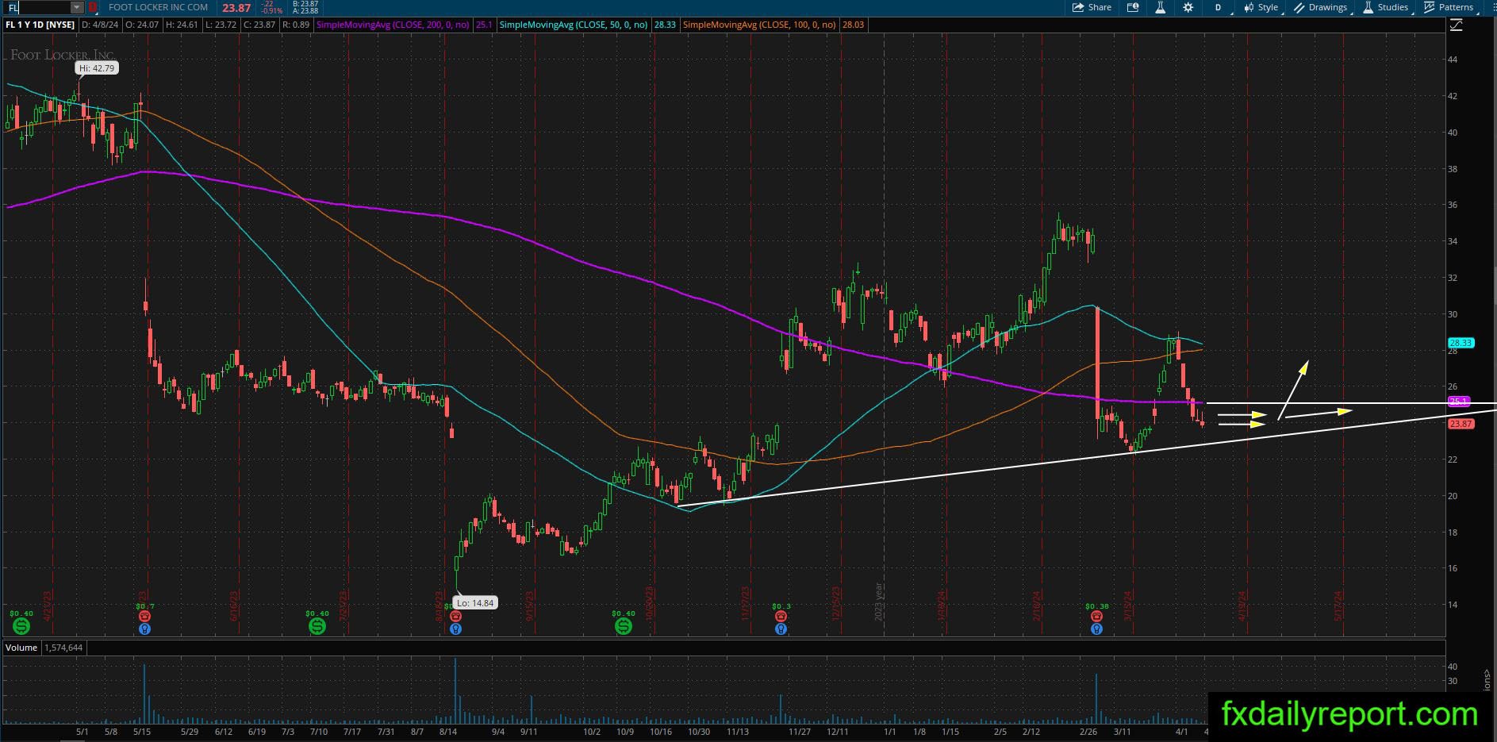Click the blue lightbulb icon near 8/14
Viewport: 1497px width, 742px height.
[x=455, y=629]
